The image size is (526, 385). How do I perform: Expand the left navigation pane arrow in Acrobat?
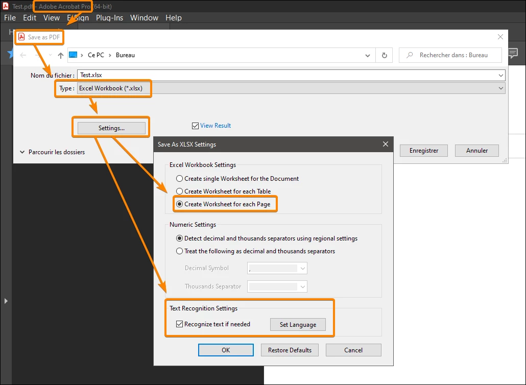click(x=6, y=301)
